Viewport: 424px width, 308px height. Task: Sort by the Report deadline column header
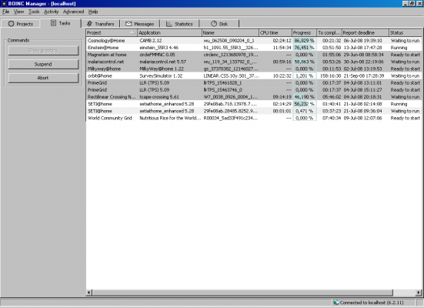point(365,32)
